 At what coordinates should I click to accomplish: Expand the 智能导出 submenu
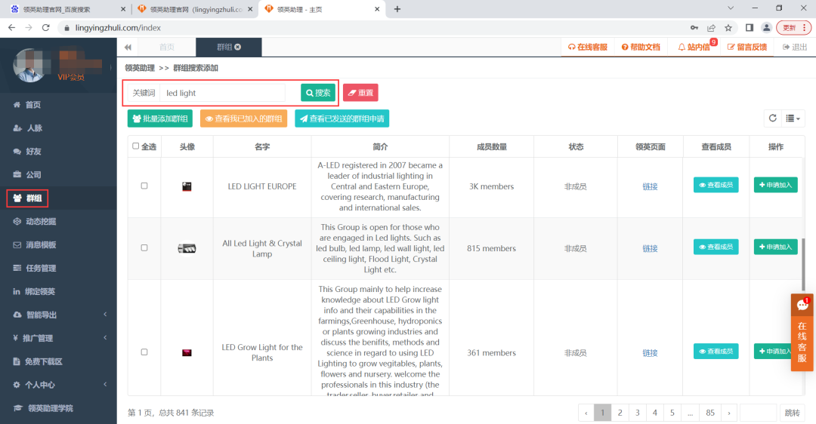58,315
